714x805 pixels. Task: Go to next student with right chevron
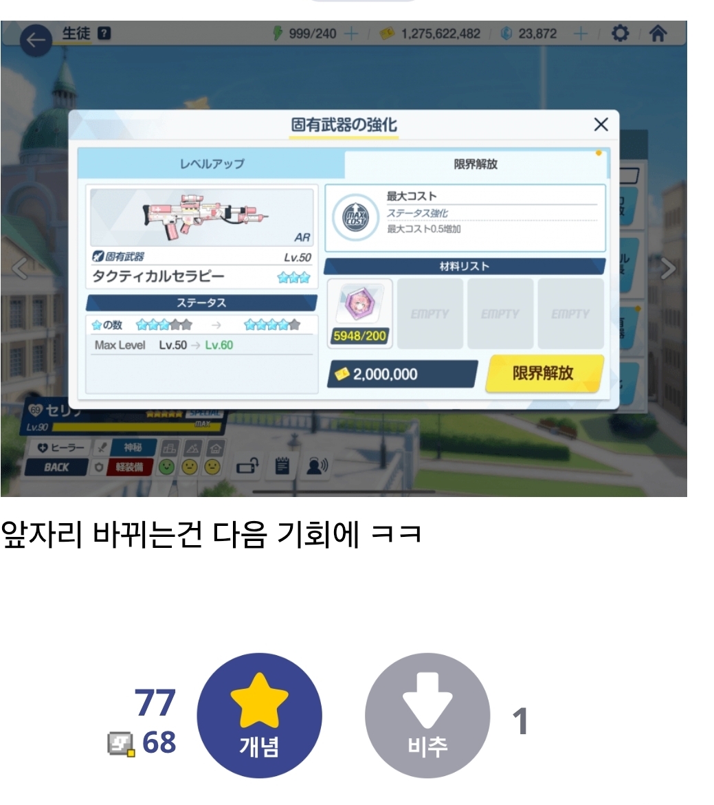tap(668, 268)
